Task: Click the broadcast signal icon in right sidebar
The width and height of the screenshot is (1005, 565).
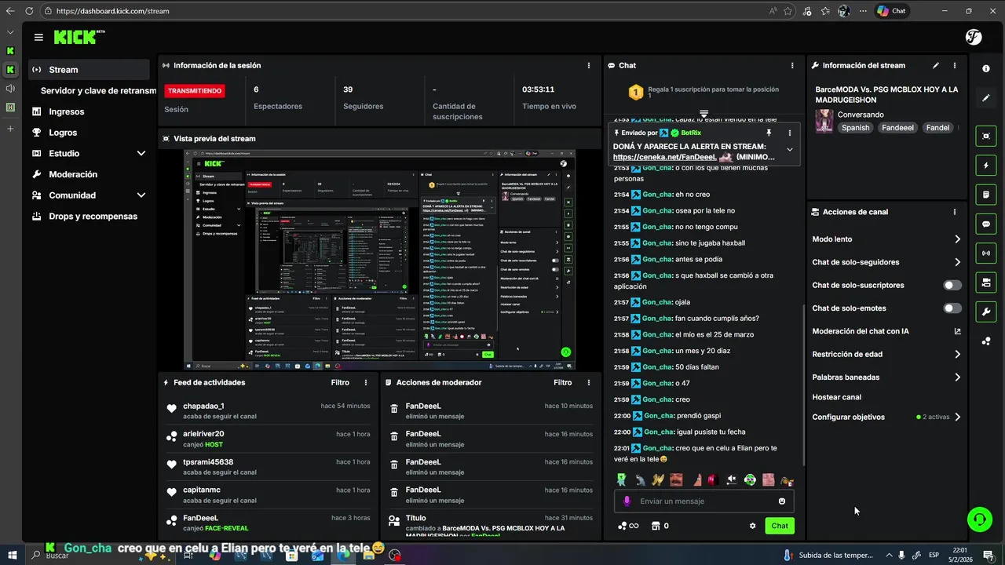Action: pyautogui.click(x=986, y=253)
